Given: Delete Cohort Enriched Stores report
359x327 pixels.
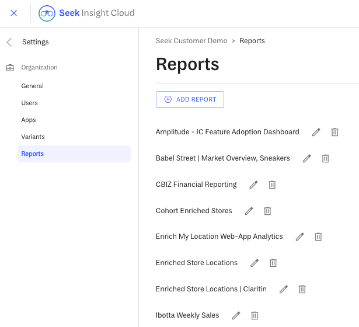Looking at the screenshot, I should (x=267, y=211).
